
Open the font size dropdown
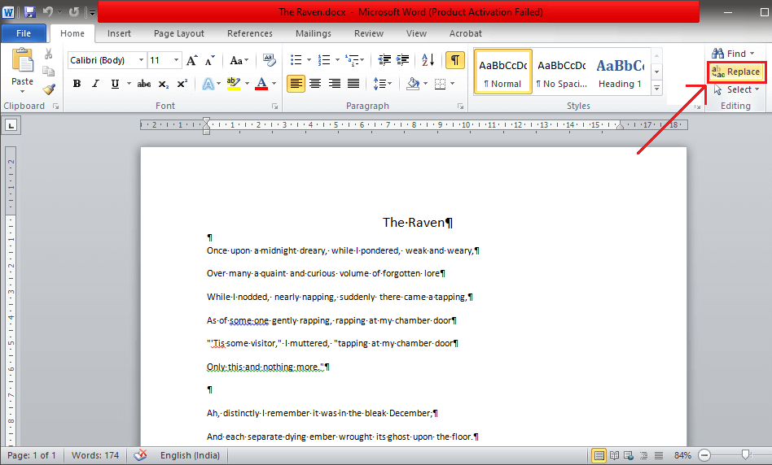point(176,61)
